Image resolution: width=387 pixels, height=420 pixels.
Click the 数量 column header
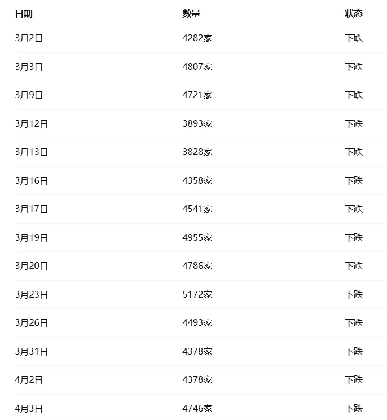[x=191, y=14]
